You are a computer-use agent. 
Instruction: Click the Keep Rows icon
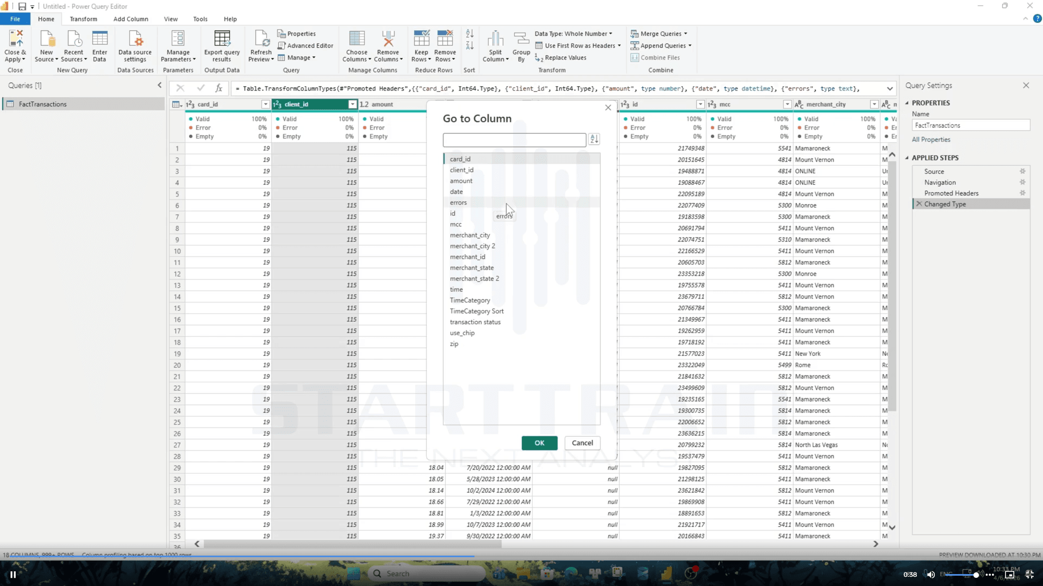click(x=421, y=39)
